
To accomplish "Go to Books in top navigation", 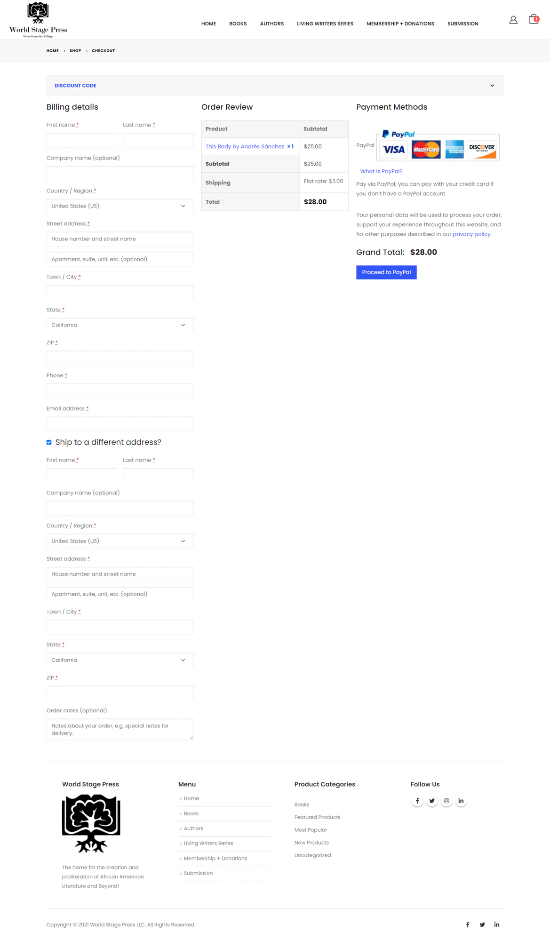I will 238,24.
